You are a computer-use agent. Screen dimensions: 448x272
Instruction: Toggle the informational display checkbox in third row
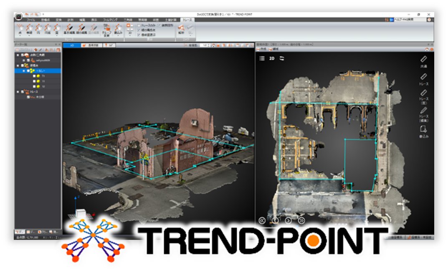pos(139,35)
